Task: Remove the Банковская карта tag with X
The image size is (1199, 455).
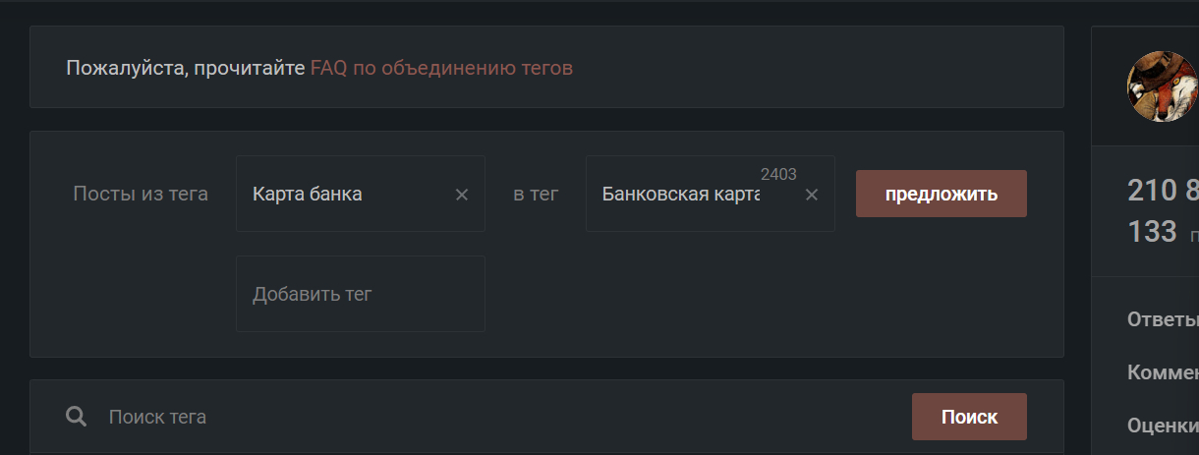Action: tap(812, 195)
